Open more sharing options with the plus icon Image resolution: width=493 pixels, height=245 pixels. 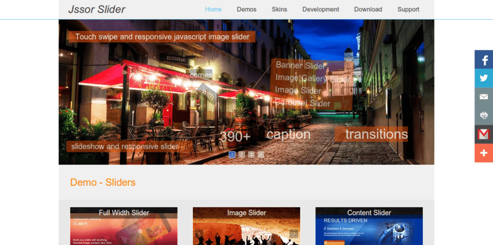pos(484,153)
